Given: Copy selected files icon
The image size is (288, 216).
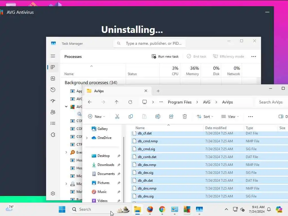Looking at the screenshot, I should (x=131, y=116).
